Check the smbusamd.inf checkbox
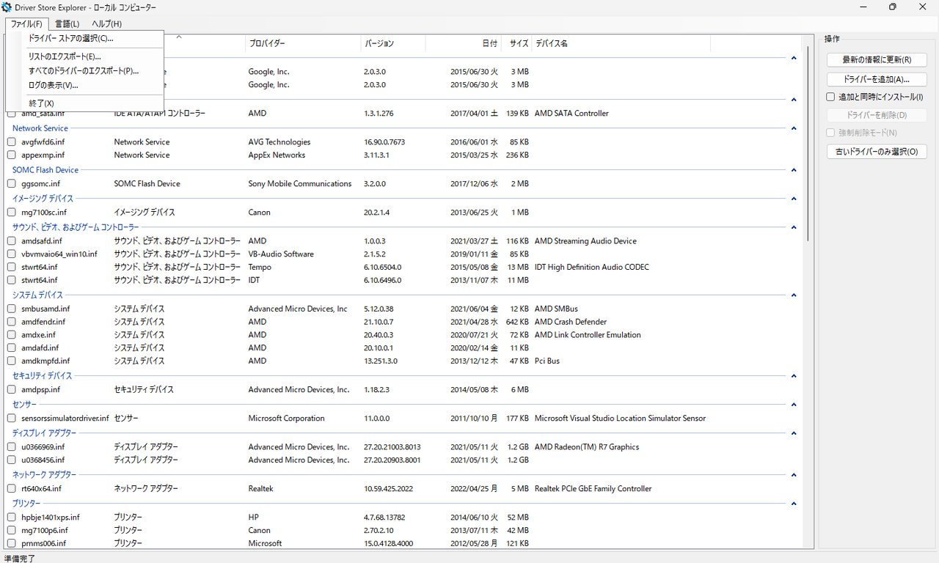The width and height of the screenshot is (939, 563). tap(12, 309)
